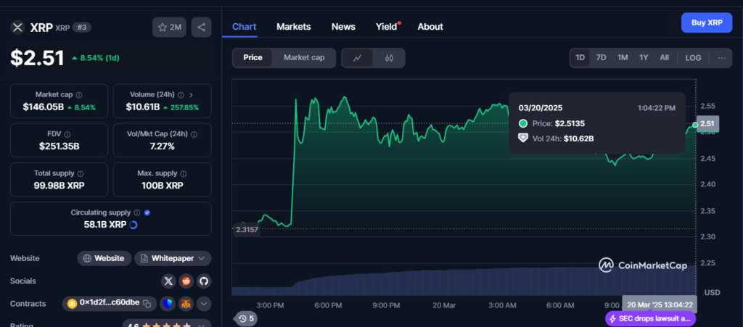
Task: Click the verified circulating supply badge
Action: [x=147, y=213]
